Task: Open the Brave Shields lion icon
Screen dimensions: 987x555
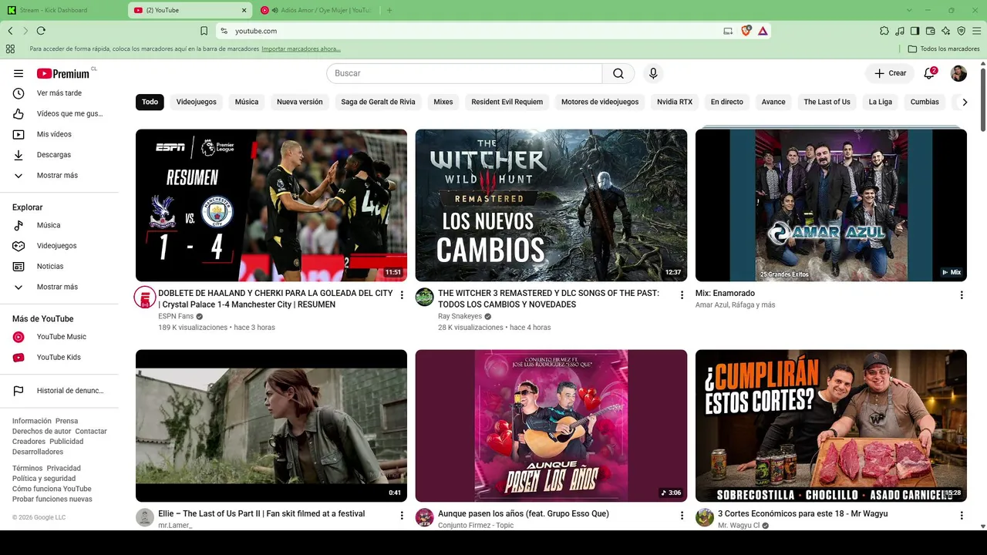Action: 746,31
